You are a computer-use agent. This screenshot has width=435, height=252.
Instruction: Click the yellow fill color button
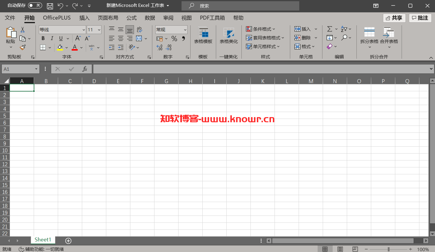click(x=60, y=47)
